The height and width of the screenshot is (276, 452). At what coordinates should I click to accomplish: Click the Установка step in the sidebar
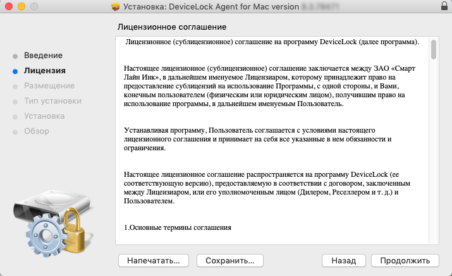tap(44, 116)
